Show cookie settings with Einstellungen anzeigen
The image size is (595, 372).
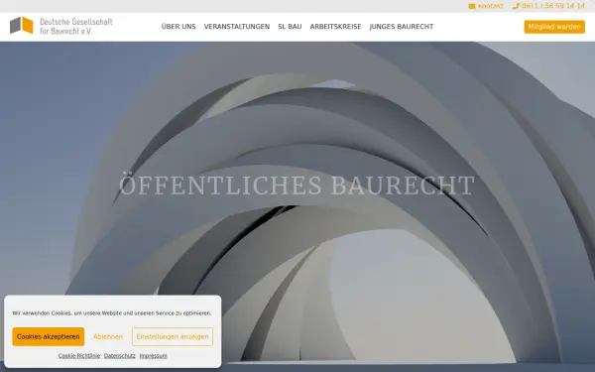173,336
